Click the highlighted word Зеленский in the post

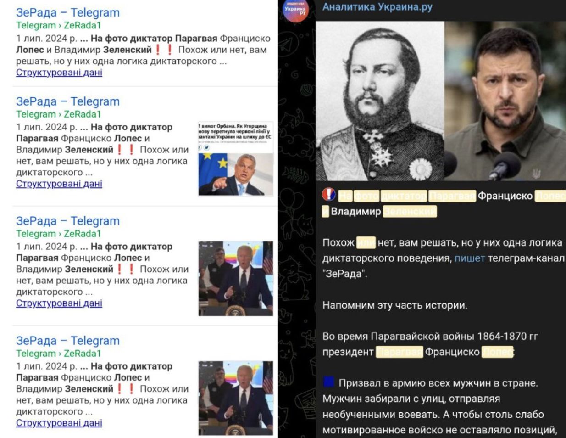(x=410, y=211)
